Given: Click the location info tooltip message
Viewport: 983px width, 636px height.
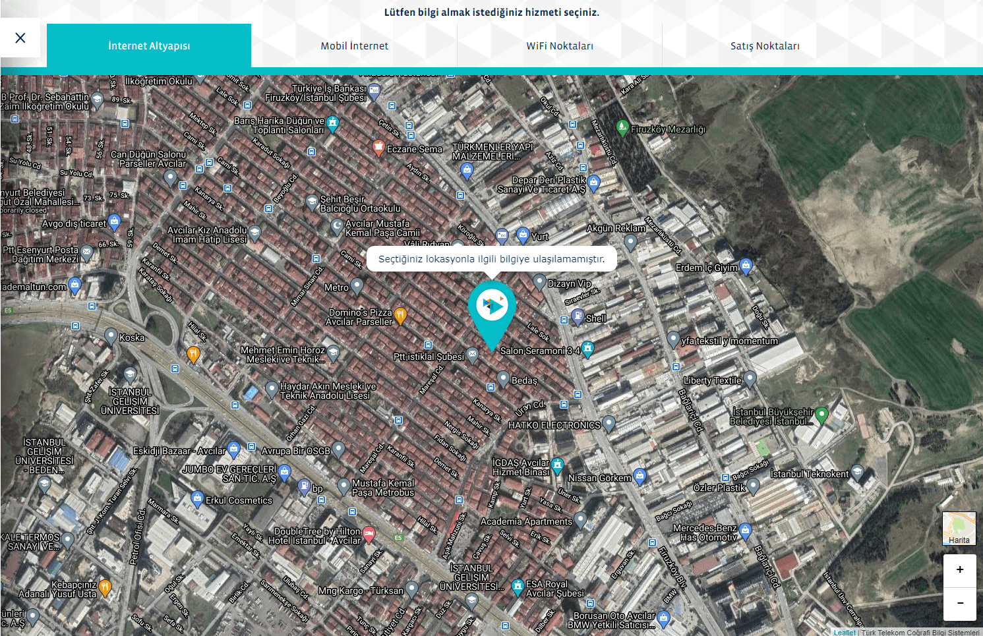Looking at the screenshot, I should [x=491, y=259].
